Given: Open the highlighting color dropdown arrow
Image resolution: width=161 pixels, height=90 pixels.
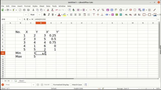Looking at the screenshot, I should (67, 15).
